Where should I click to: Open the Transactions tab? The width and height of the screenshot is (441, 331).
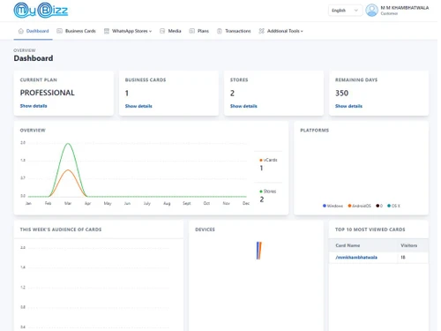pos(234,31)
